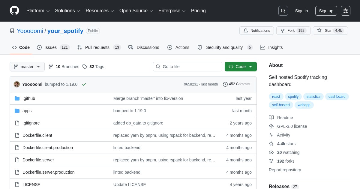Expand the Open Source menu
Viewport: 360px width, 189px height.
point(136,11)
